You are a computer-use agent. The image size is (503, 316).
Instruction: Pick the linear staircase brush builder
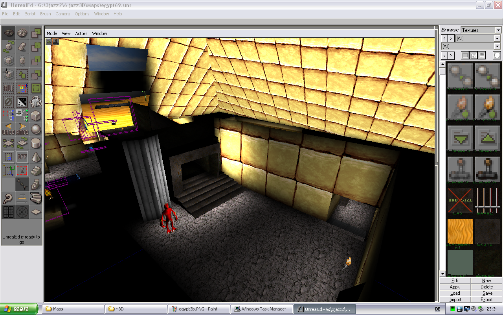coord(36,171)
